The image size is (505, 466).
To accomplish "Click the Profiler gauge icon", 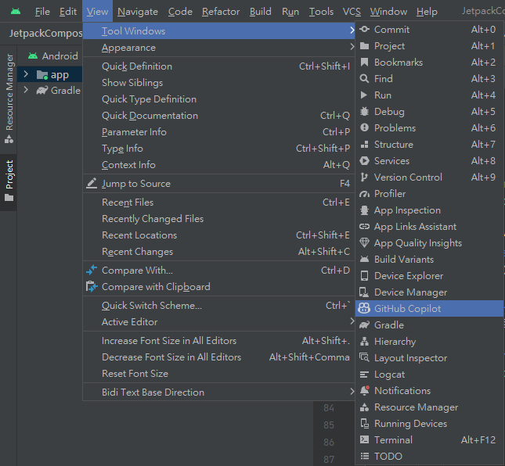I will coord(364,194).
